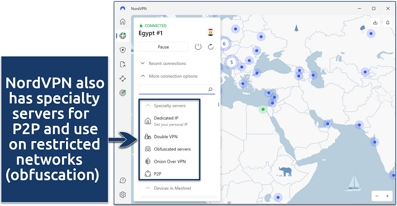Click the power disconnect icon

tap(198, 47)
